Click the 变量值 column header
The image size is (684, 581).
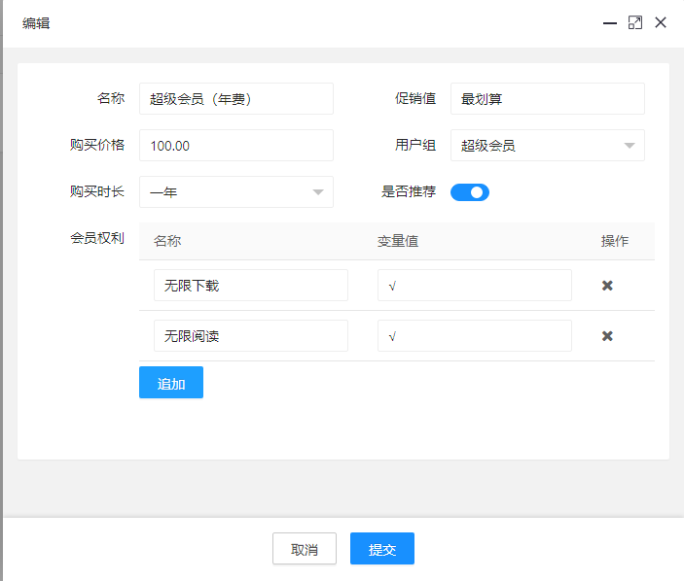point(398,241)
